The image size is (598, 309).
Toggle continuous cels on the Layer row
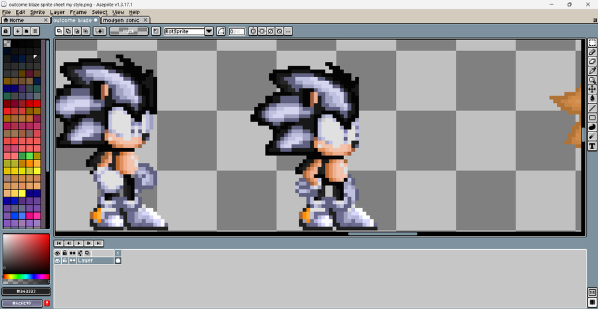72,260
